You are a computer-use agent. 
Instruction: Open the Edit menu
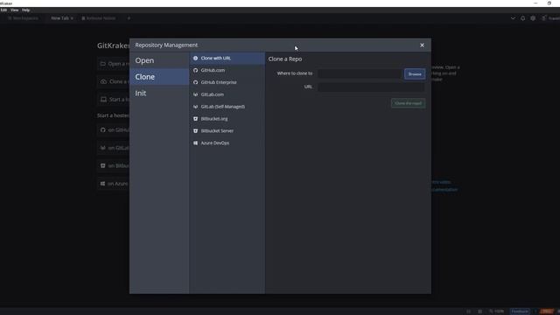(x=3, y=10)
